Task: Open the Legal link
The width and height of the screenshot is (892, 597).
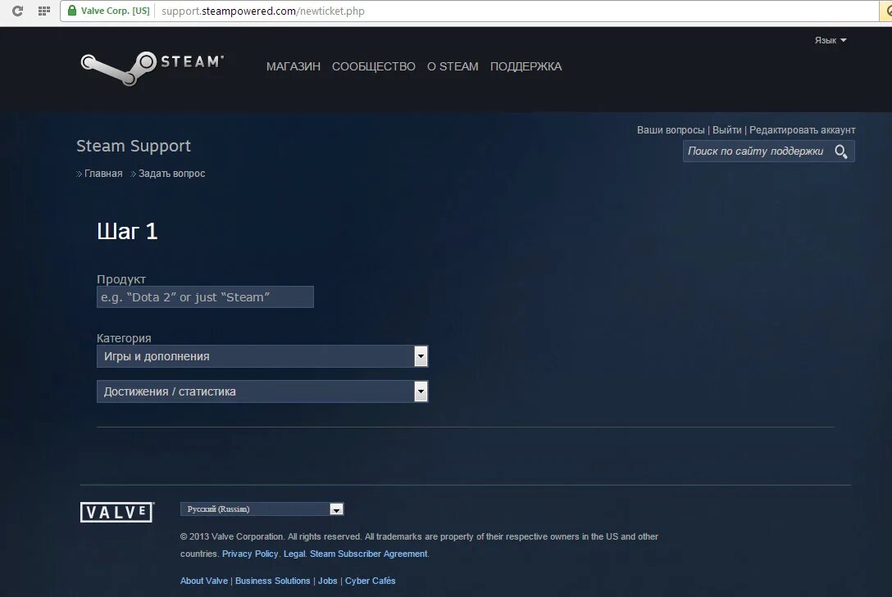Action: pos(294,554)
